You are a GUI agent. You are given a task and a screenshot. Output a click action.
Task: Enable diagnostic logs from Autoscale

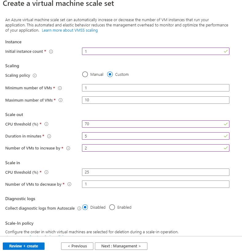(112, 207)
